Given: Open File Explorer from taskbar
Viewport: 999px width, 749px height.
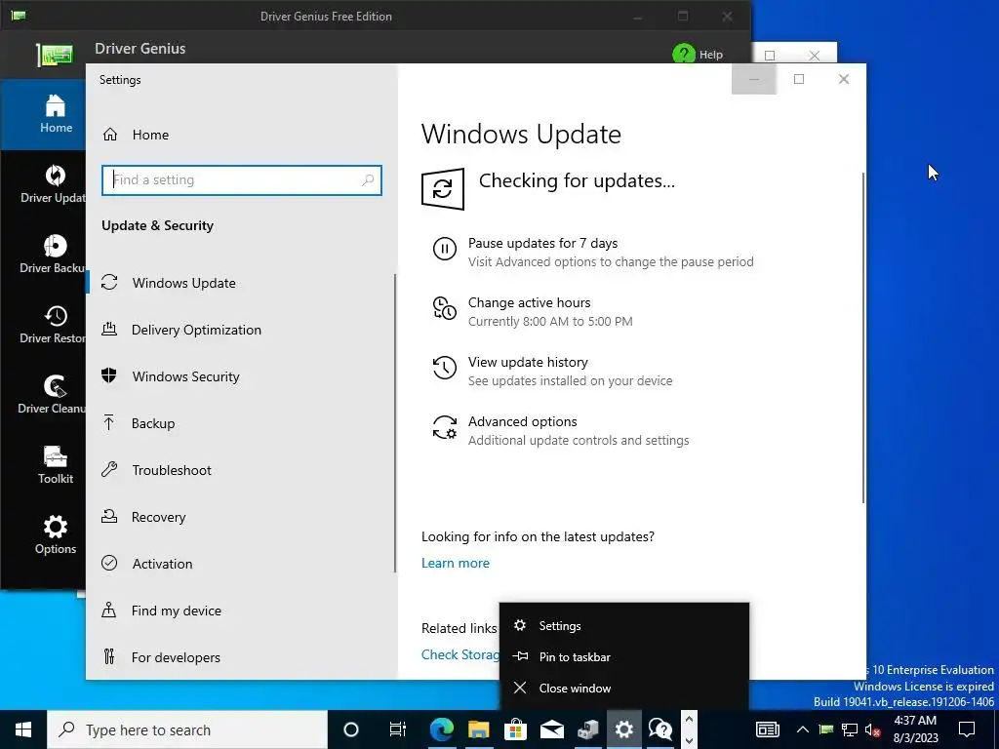Looking at the screenshot, I should [x=478, y=729].
